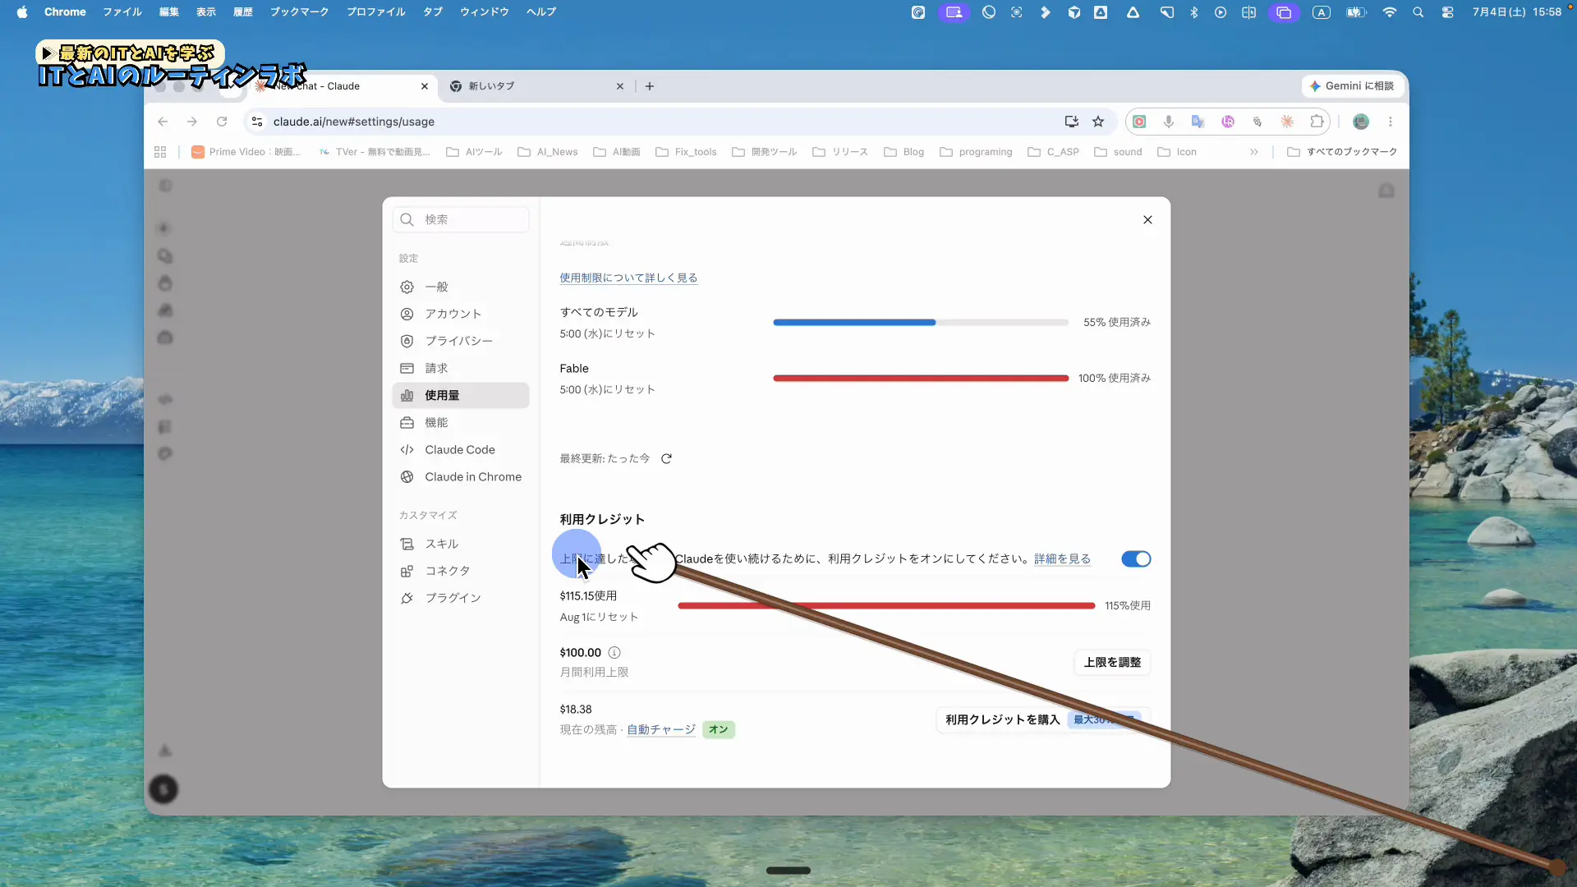Expand the 開発ツール bookmark folder

point(765,152)
